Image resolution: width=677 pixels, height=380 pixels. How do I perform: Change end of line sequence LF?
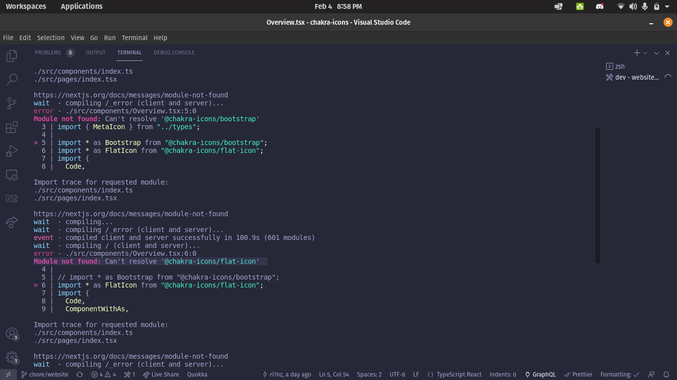(416, 375)
